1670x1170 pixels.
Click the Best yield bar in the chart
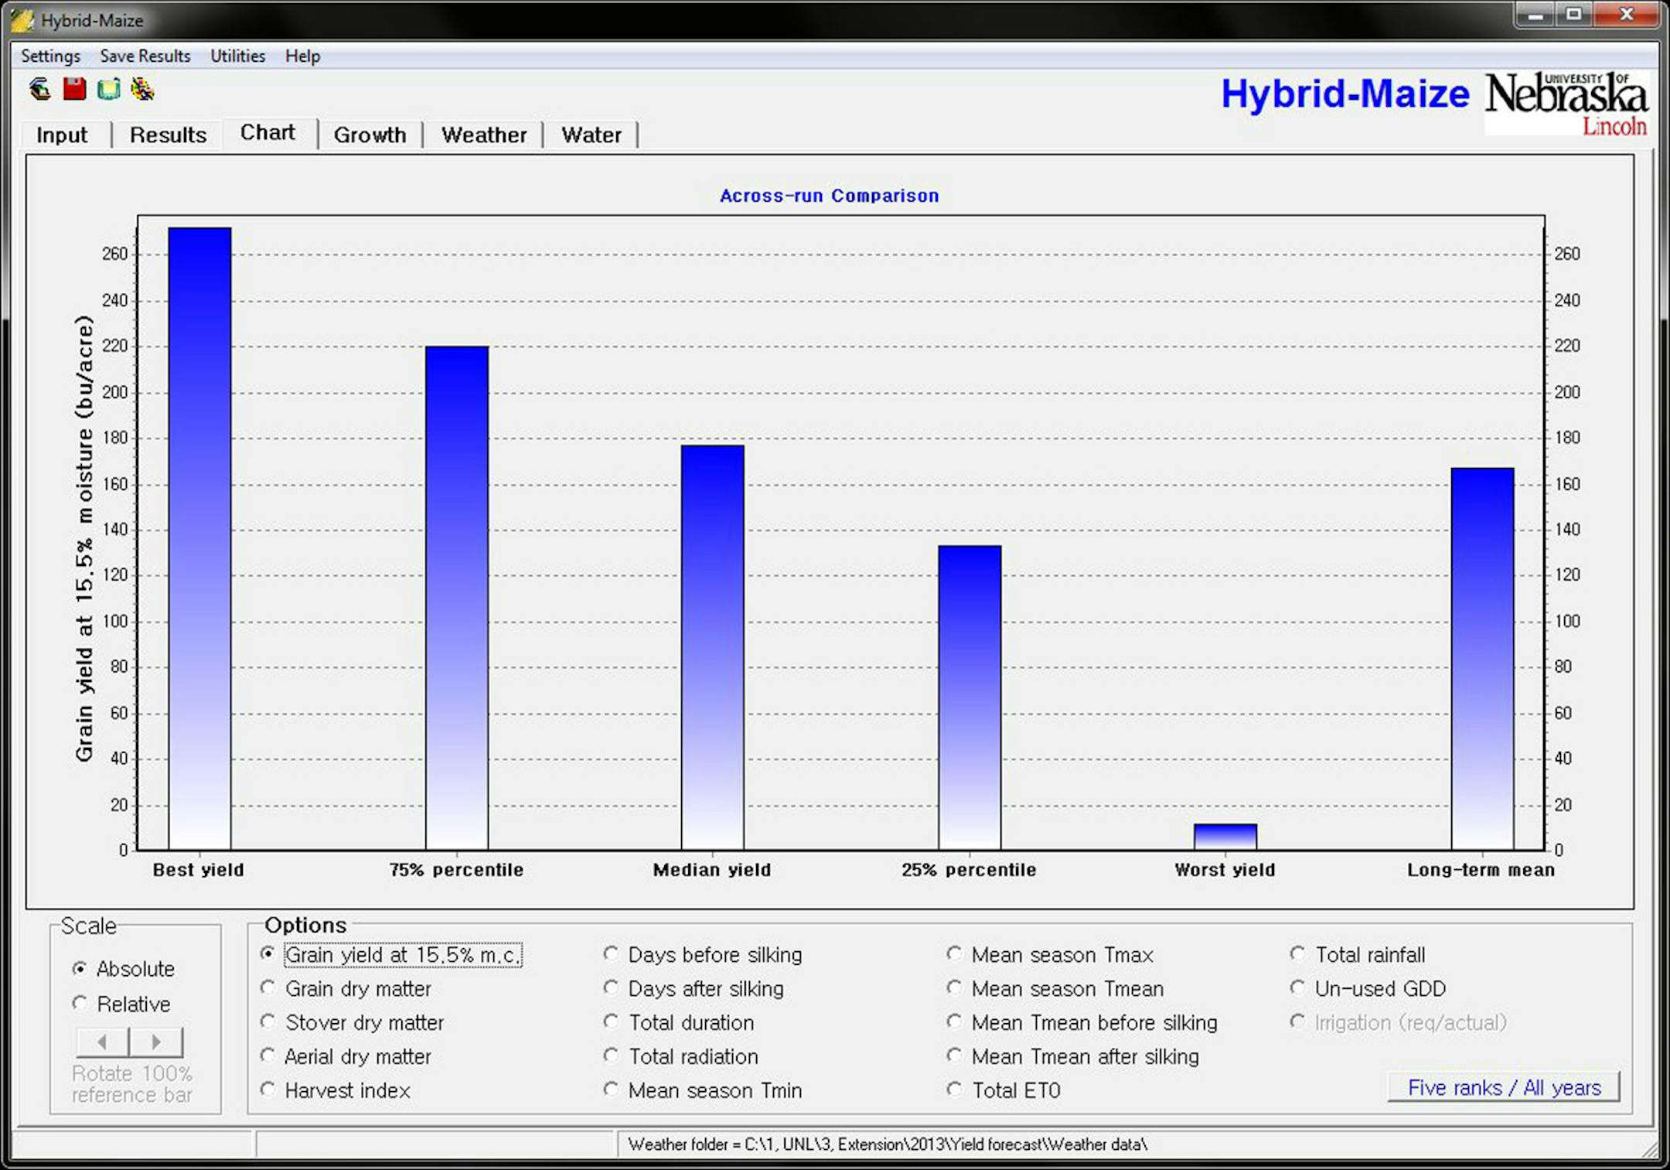[199, 538]
